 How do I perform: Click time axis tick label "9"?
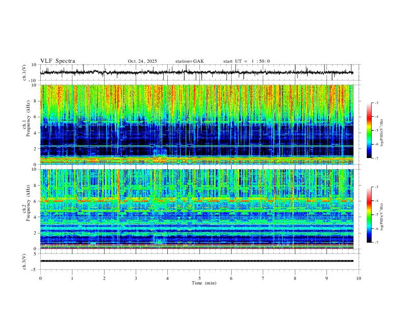[326, 278]
